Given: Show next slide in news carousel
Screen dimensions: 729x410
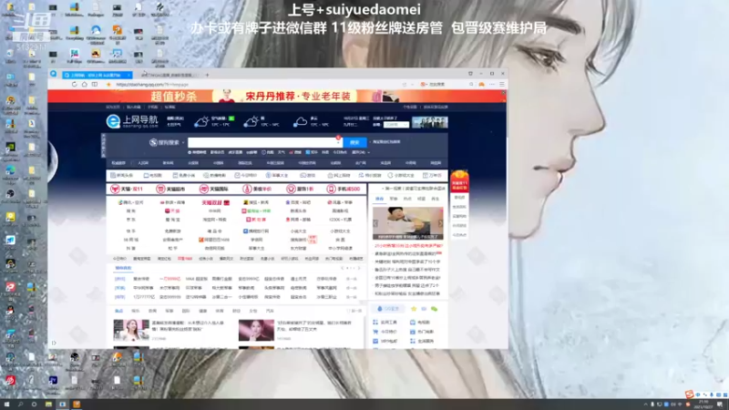Looking at the screenshot, I should tap(440, 223).
